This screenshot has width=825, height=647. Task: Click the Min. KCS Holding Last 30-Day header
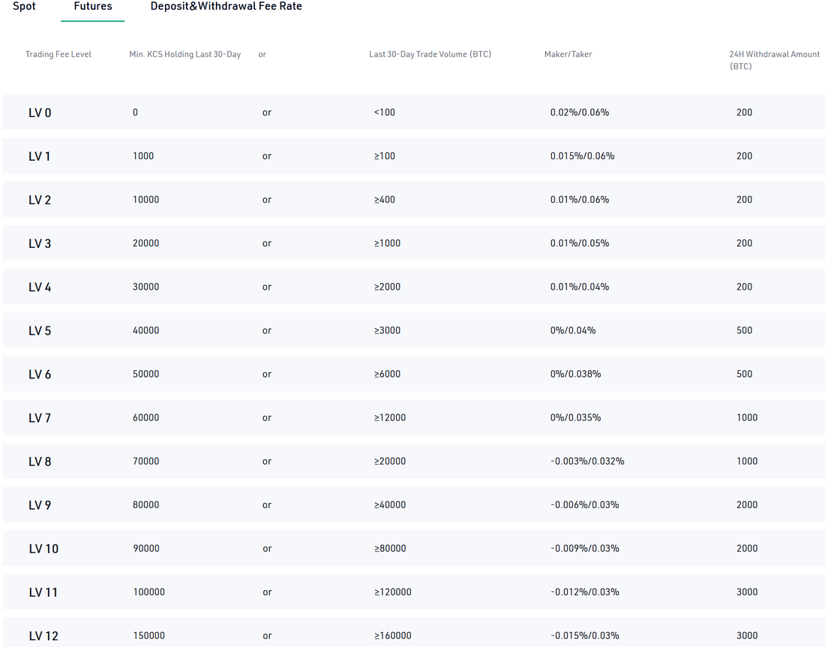(185, 54)
